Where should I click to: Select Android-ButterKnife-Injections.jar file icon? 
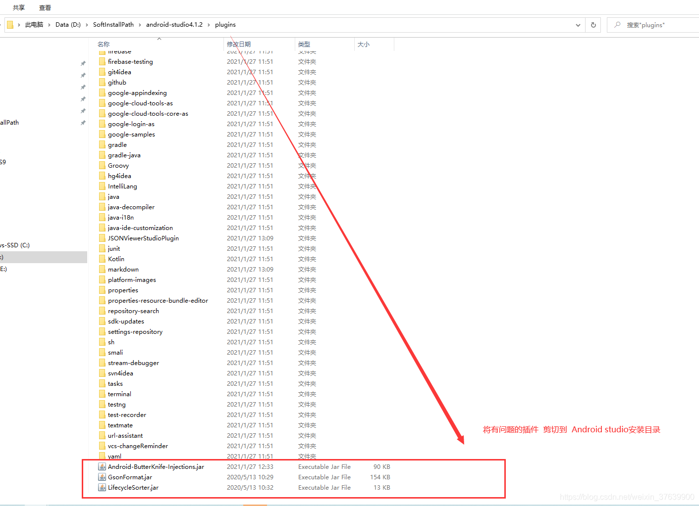(x=102, y=467)
